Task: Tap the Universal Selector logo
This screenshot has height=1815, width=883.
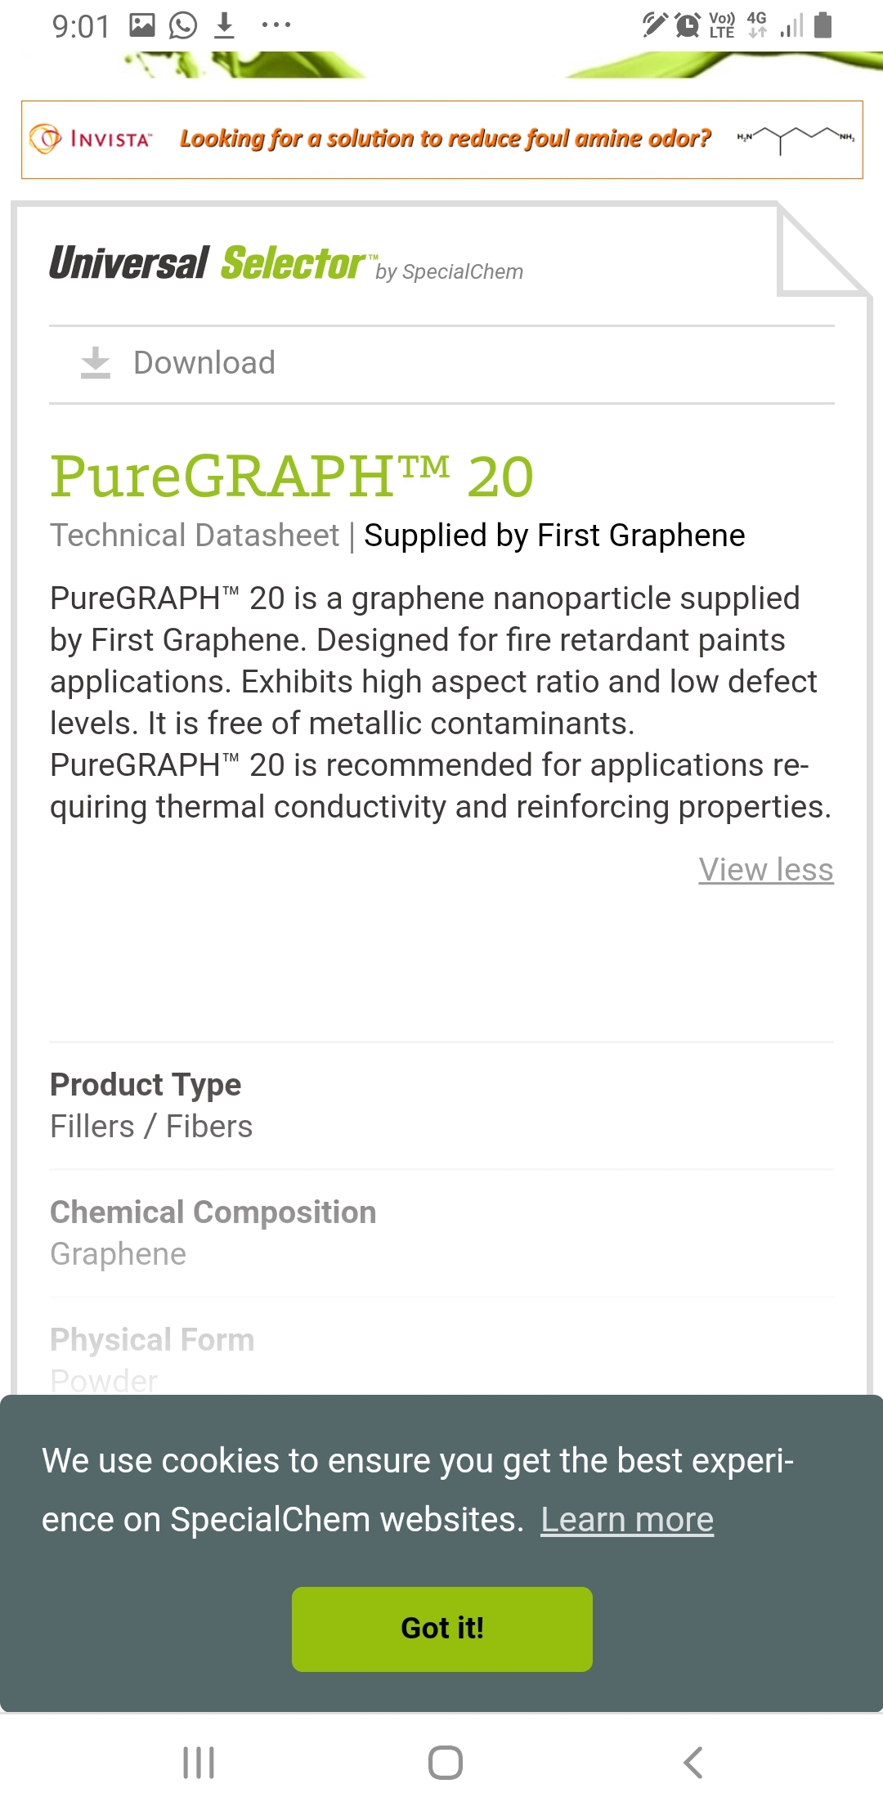Action: pyautogui.click(x=286, y=264)
